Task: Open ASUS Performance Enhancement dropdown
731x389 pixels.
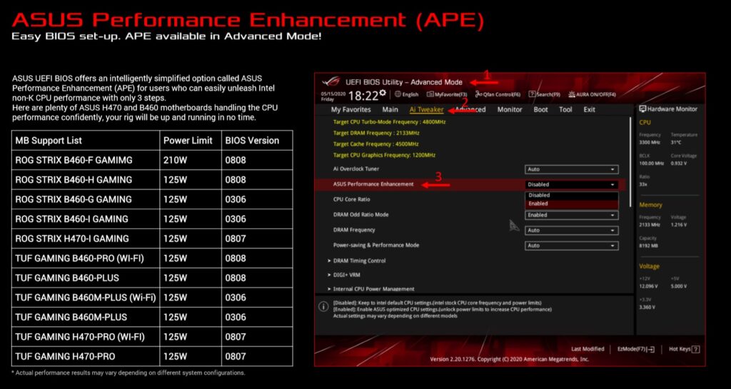Action: click(572, 184)
